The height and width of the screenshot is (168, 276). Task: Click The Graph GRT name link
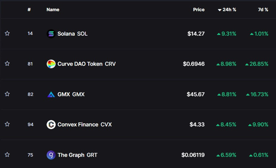pos(77,155)
